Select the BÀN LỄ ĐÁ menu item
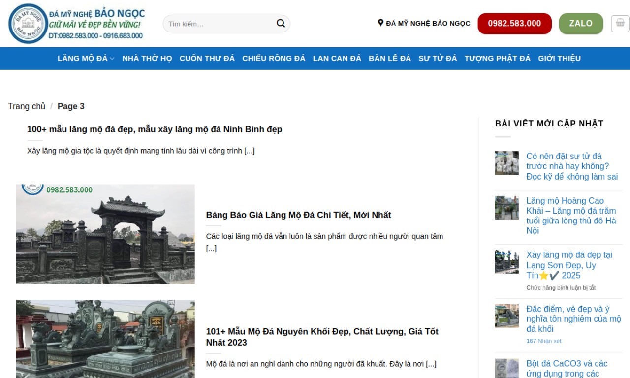 click(x=390, y=58)
